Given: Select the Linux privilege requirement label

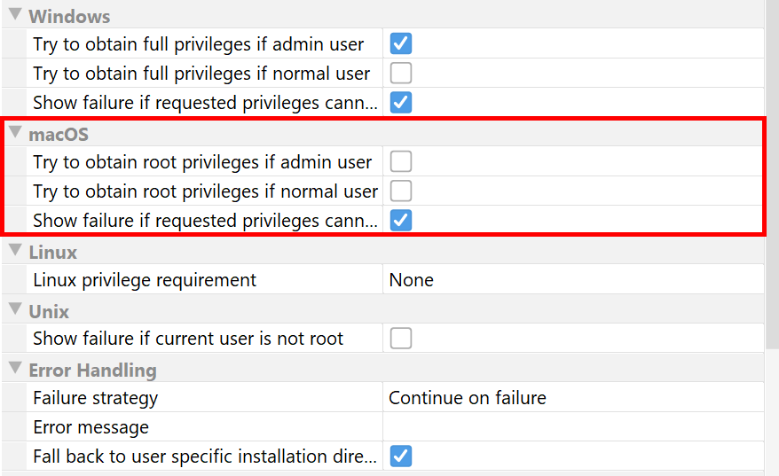Looking at the screenshot, I should (x=145, y=280).
